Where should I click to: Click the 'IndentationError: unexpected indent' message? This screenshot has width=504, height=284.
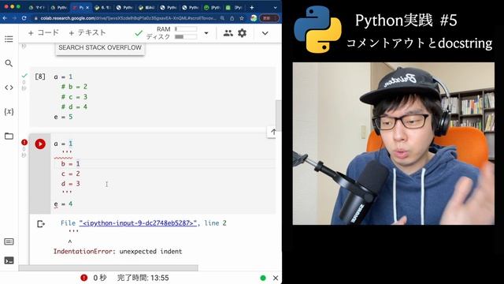coord(117,251)
